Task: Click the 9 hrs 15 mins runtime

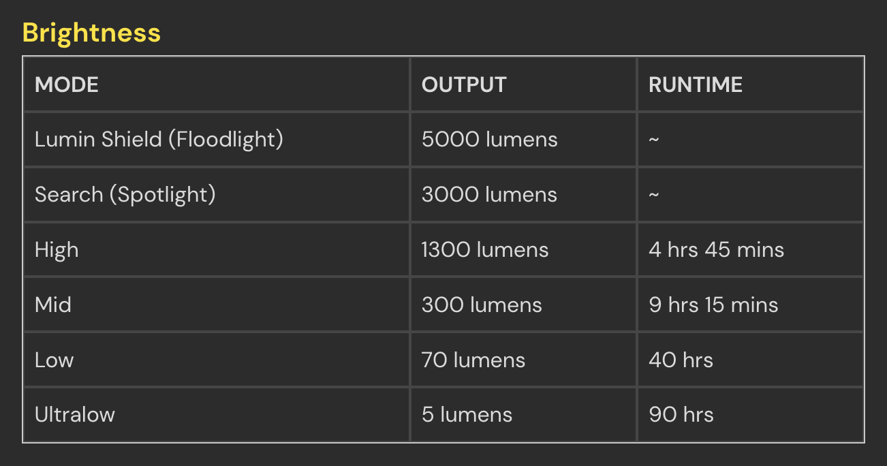Action: (x=713, y=305)
